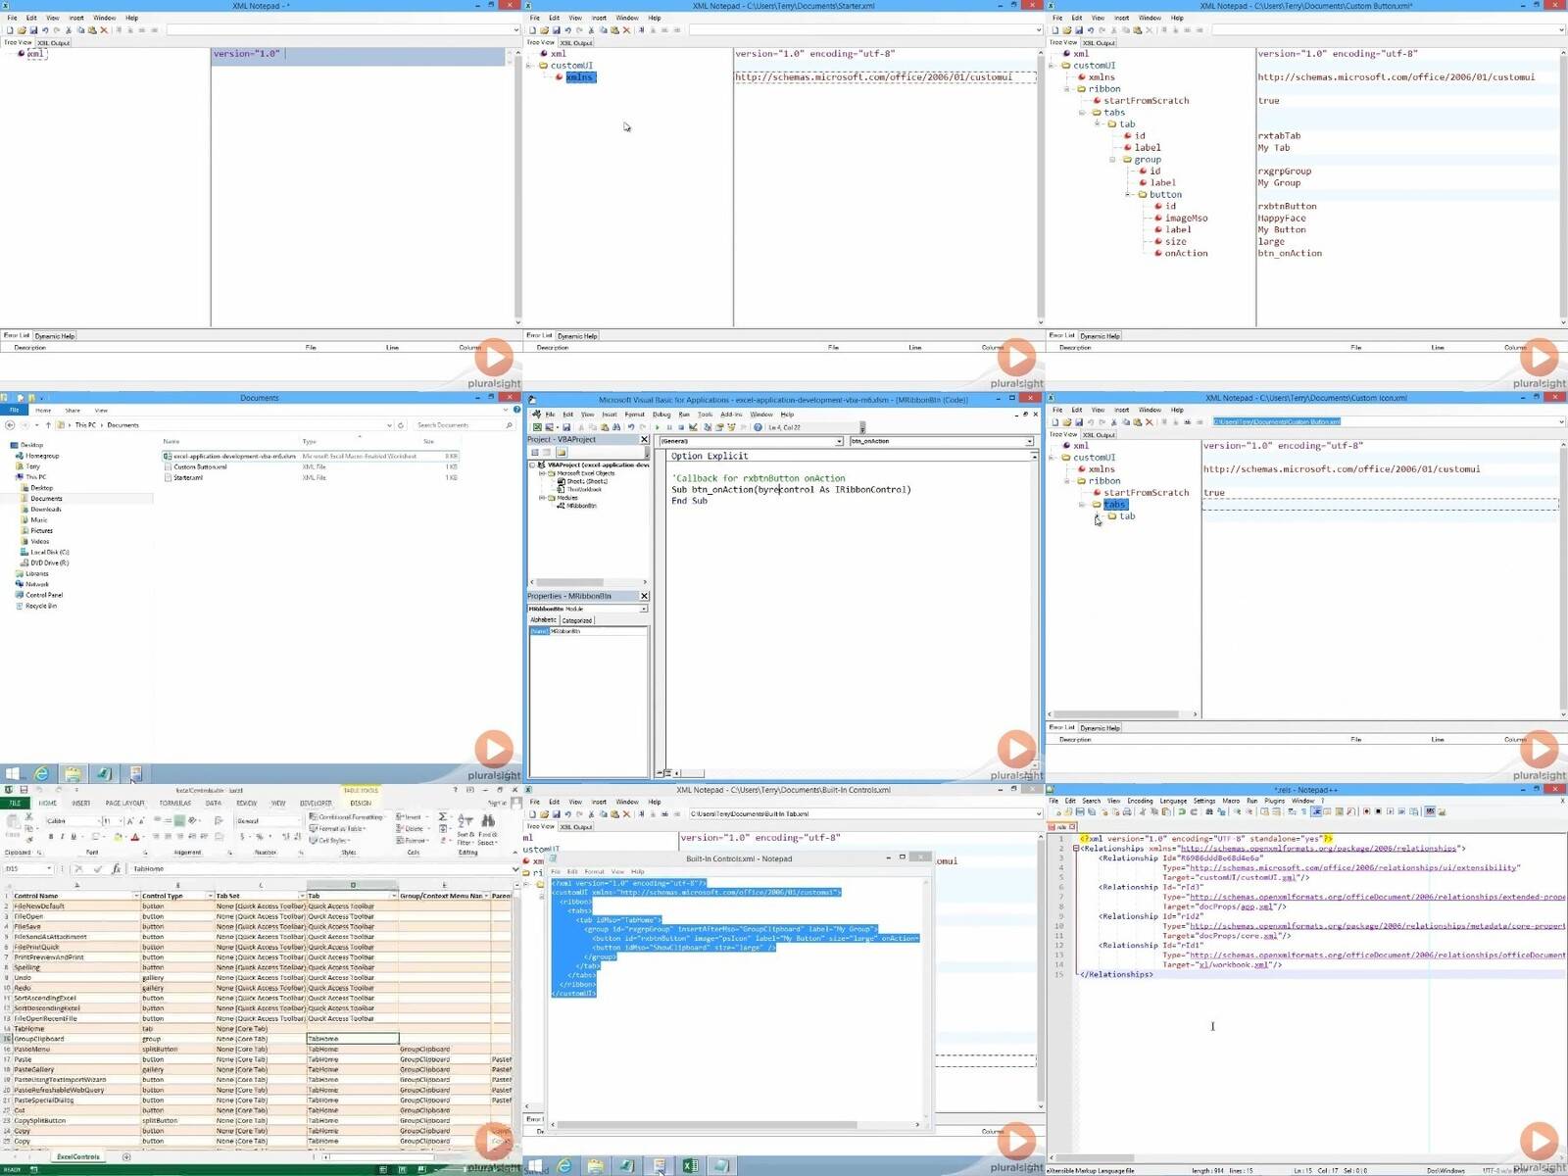Screen dimensions: 1568x1176
Task: Click New sheet plus icon in Excel
Action: point(126,1157)
